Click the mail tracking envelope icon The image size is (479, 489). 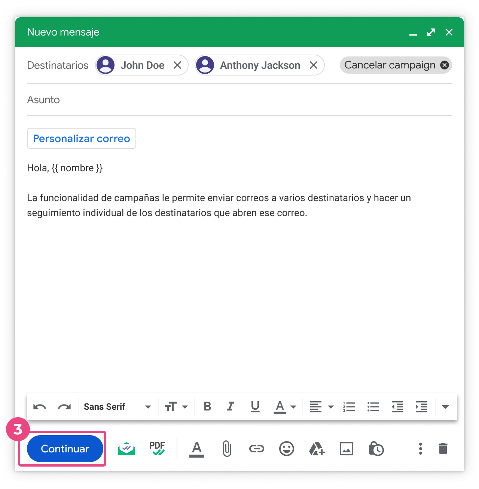tap(126, 449)
